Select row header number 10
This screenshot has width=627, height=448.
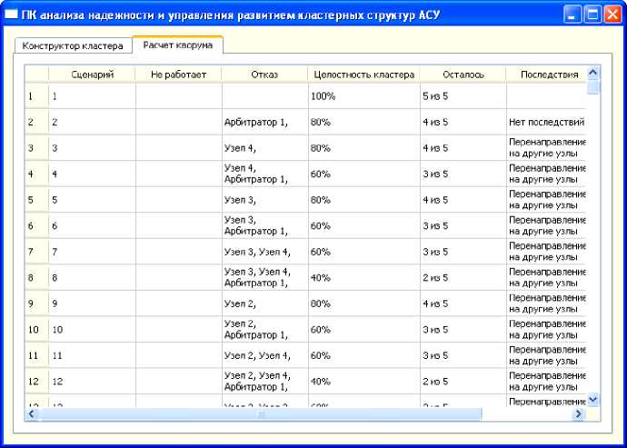tap(36, 329)
